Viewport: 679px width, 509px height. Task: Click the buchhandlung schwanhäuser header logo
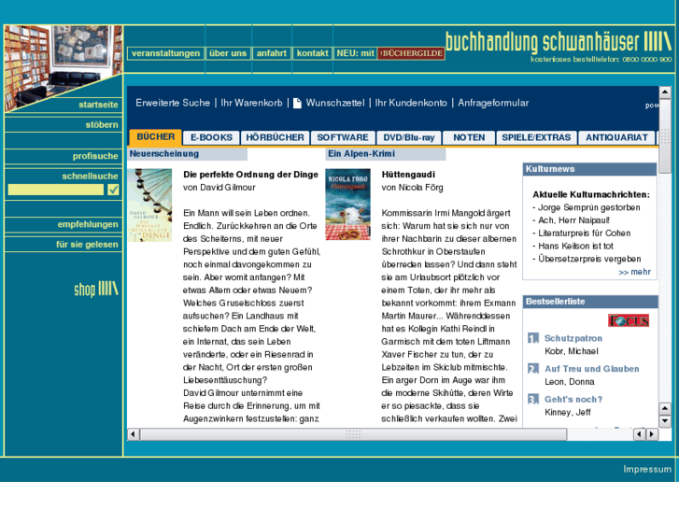[559, 42]
